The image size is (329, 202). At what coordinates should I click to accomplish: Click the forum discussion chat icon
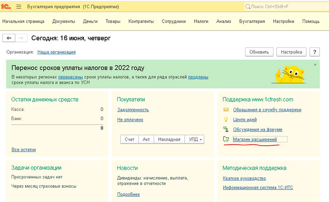tap(226, 130)
